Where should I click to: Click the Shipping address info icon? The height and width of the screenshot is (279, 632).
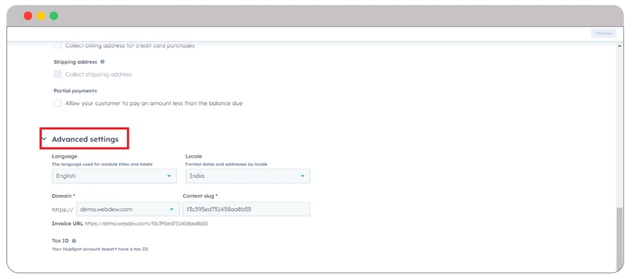102,62
